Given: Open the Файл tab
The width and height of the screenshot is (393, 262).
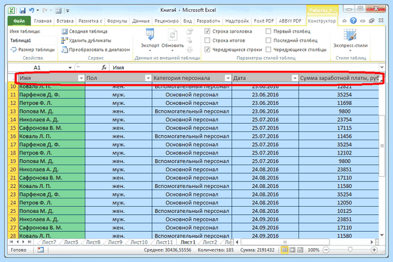Looking at the screenshot, I should point(19,21).
